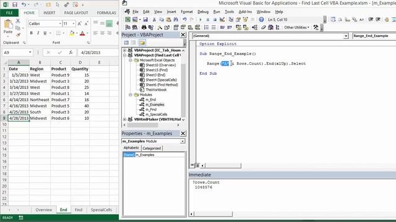Click the formula bar showing 4/28/2013
Viewport: 396px width, 222px height.
click(98, 52)
